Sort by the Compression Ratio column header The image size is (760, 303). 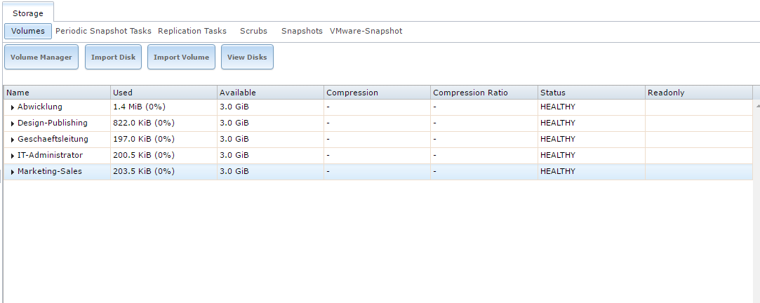click(484, 93)
